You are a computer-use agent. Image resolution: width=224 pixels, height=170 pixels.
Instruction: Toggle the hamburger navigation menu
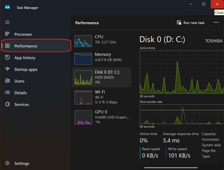coord(7,22)
